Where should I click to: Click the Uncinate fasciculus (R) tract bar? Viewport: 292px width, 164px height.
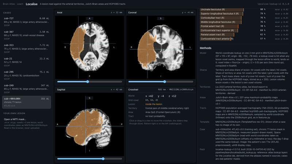[x=222, y=9]
